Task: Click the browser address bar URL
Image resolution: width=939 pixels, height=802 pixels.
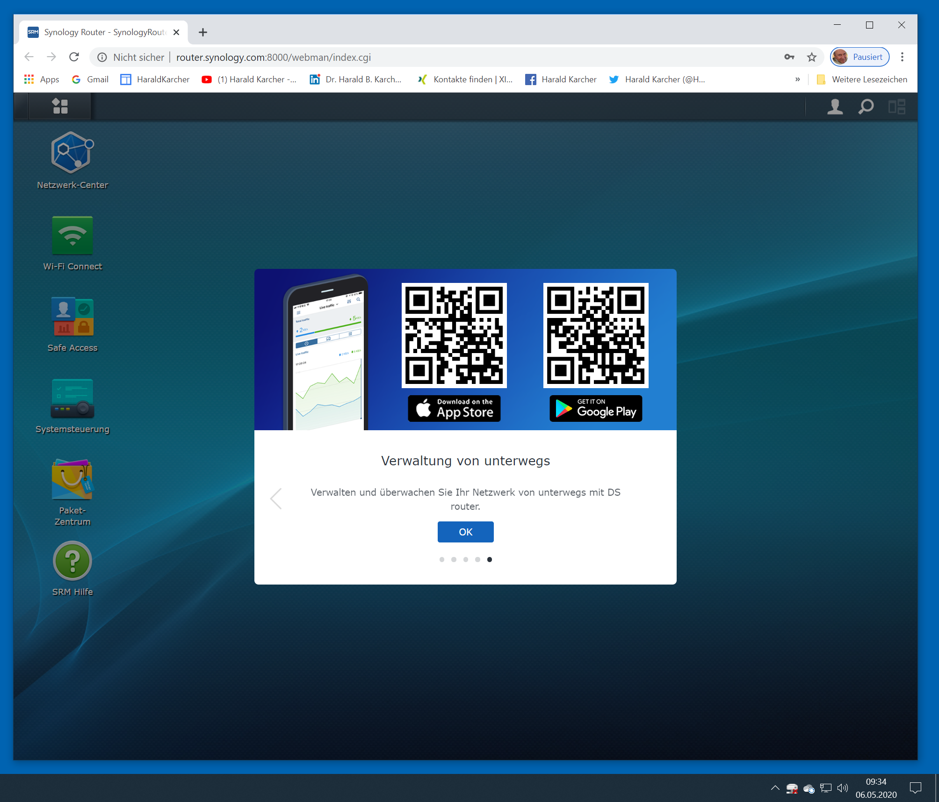Action: click(273, 57)
